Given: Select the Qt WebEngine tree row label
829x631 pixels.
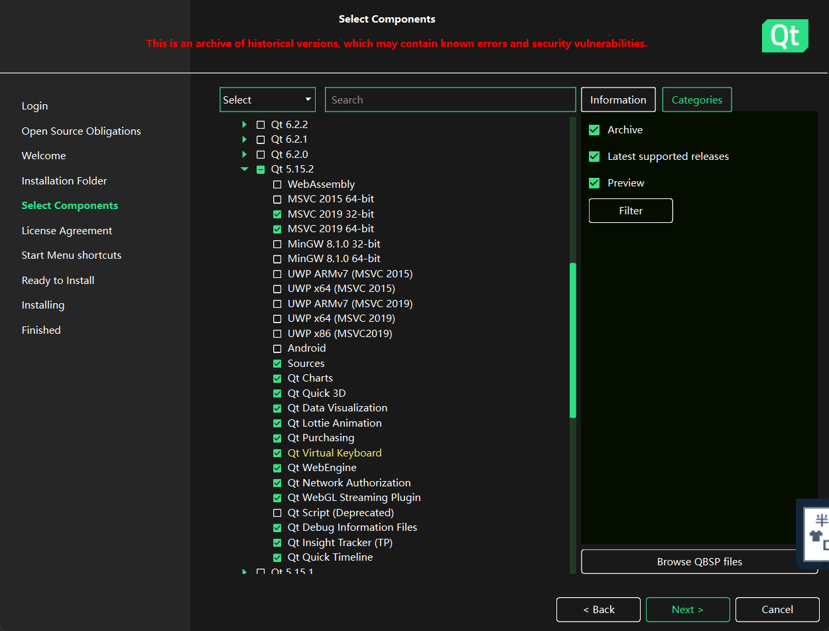Looking at the screenshot, I should point(322,468).
